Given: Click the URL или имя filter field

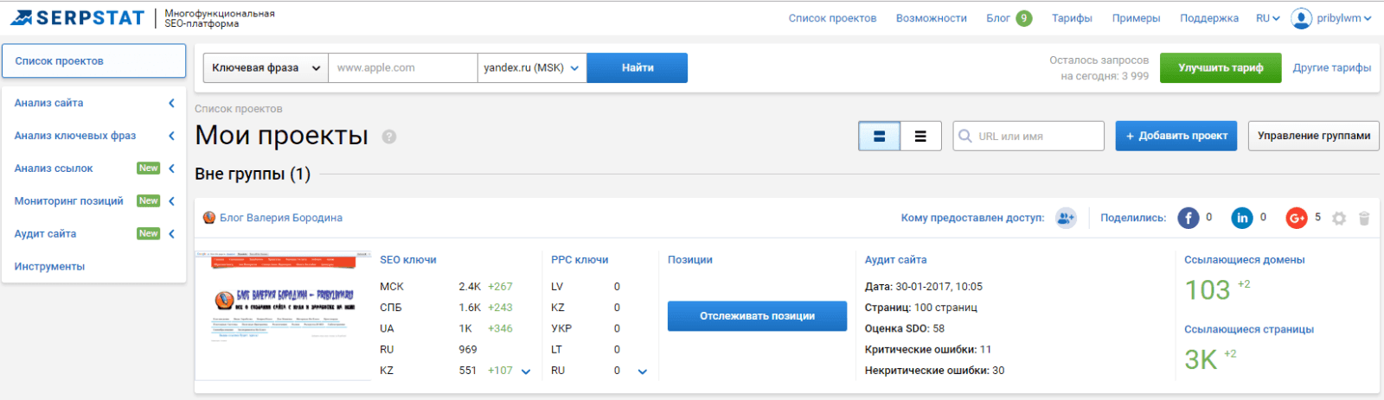Looking at the screenshot, I should (x=1028, y=136).
